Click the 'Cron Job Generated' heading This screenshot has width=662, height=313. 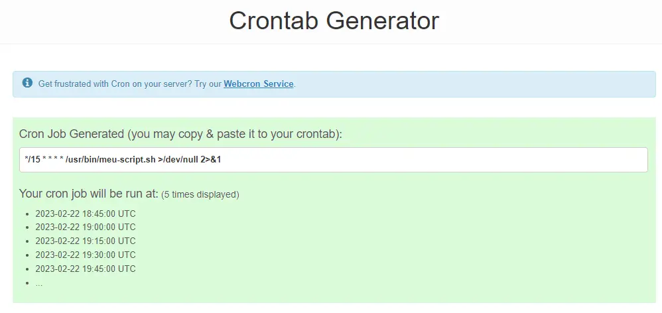180,134
